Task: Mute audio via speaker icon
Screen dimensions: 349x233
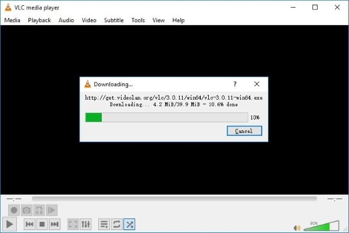Action: [x=297, y=228]
